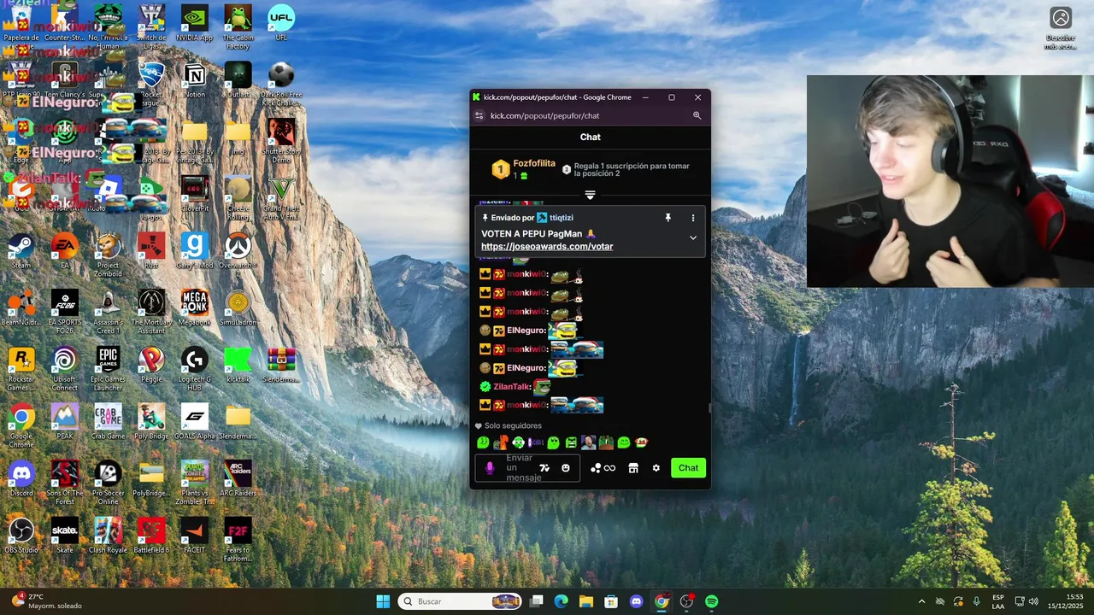Send message with green Chat button
Screen dimensions: 1094x615
coord(688,468)
